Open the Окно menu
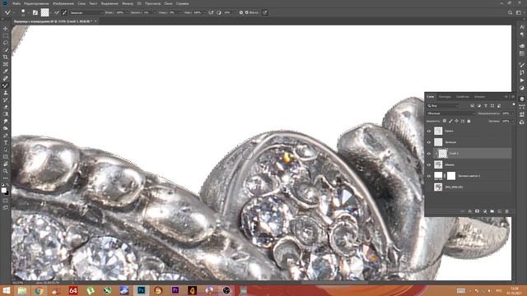 coord(168,3)
